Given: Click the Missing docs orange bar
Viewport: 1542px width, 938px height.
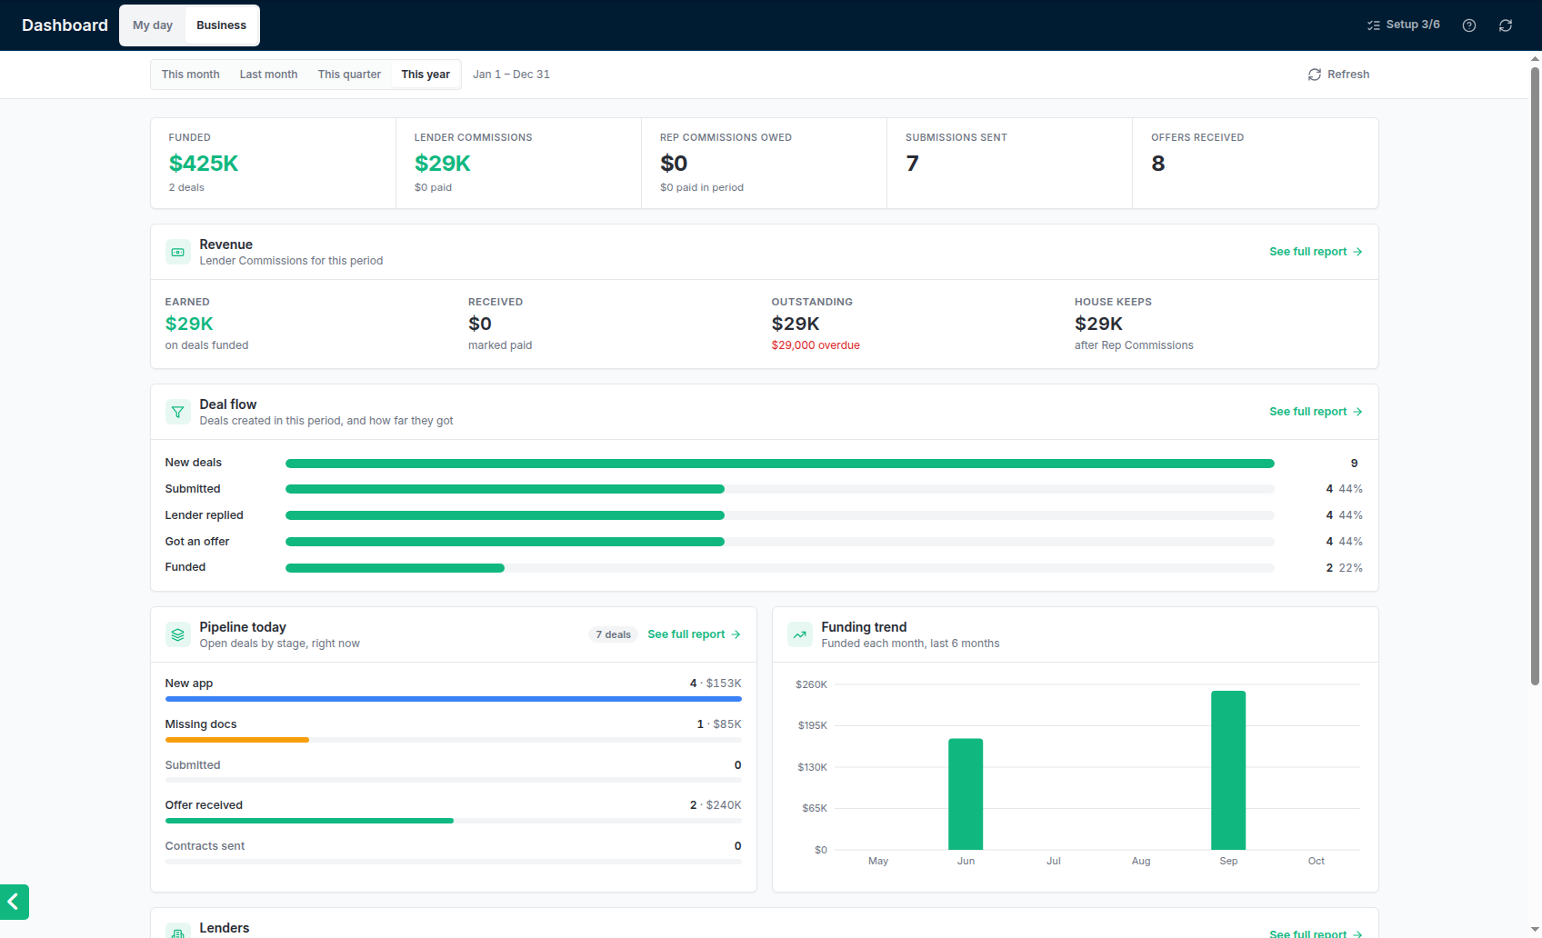Looking at the screenshot, I should click(237, 740).
